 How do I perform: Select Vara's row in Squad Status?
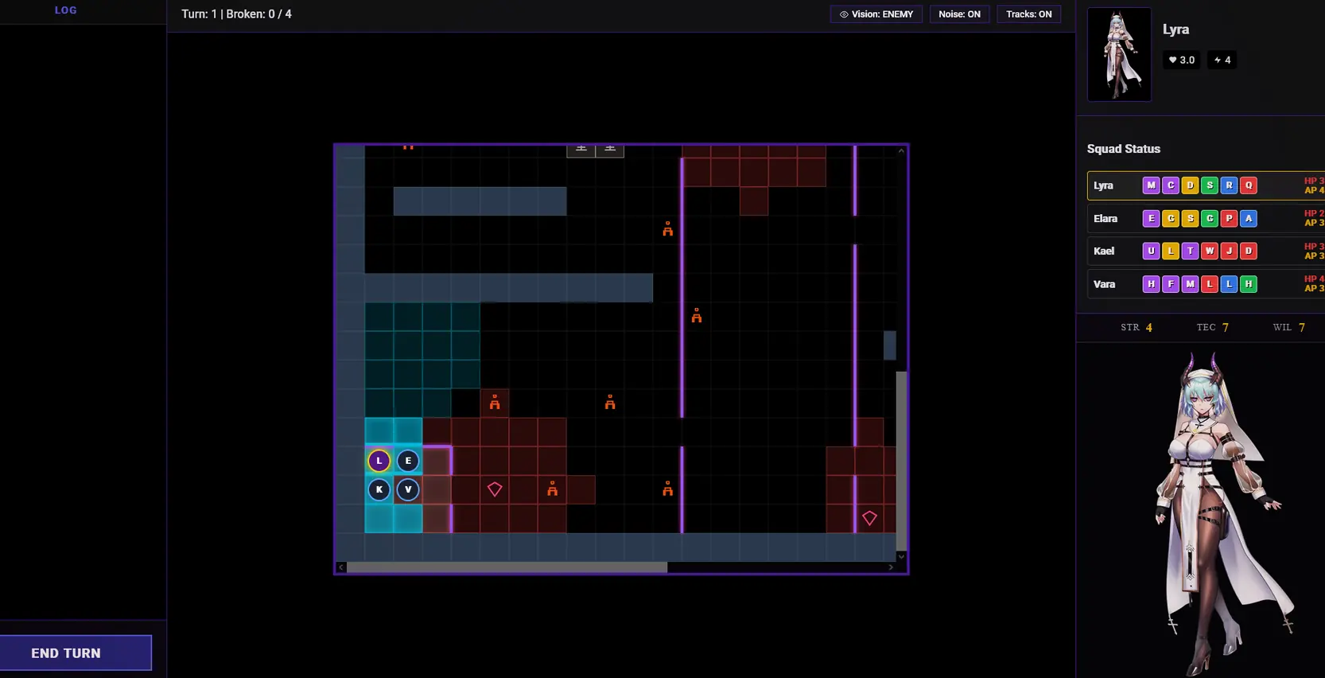[1105, 284]
